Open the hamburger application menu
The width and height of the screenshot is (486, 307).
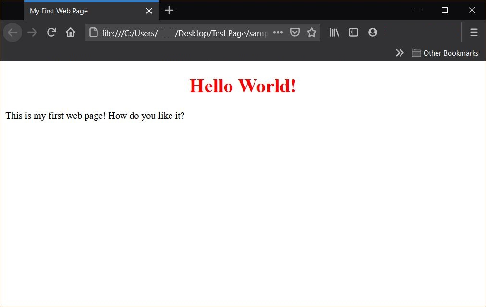click(x=474, y=33)
